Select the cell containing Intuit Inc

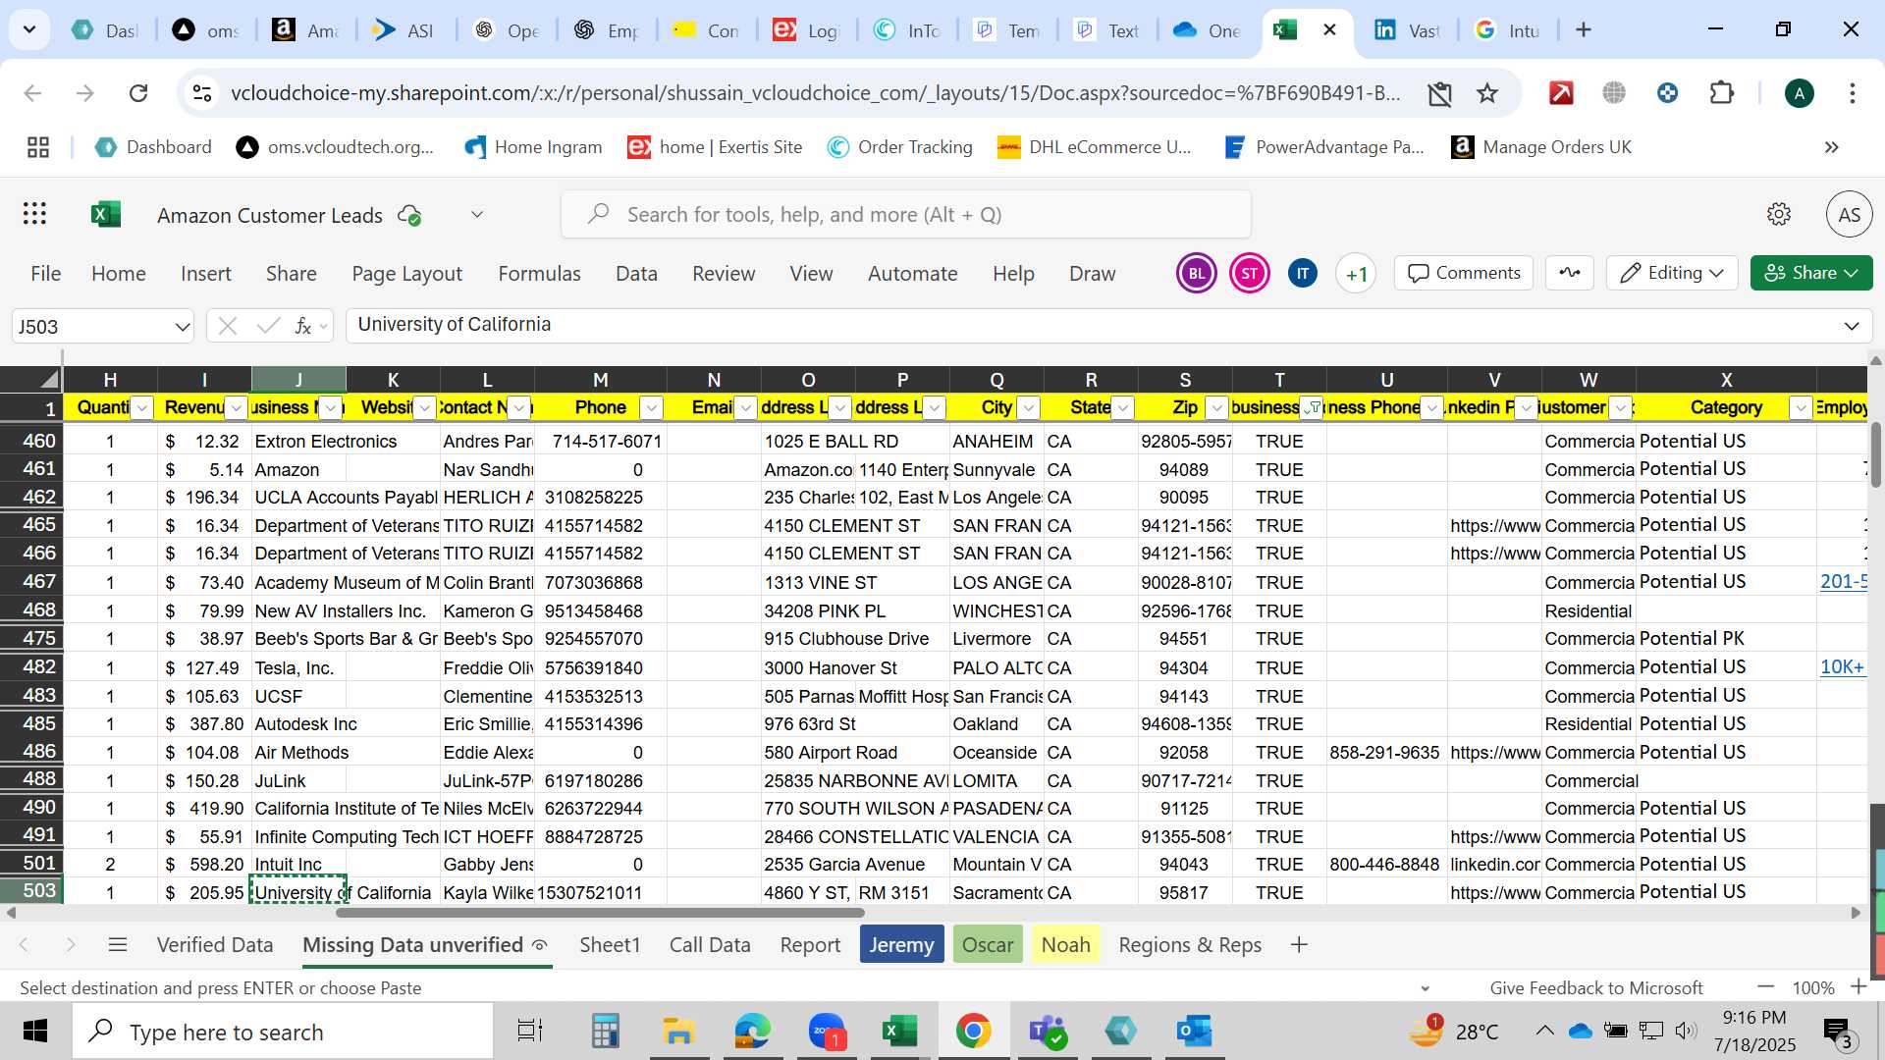tap(298, 865)
